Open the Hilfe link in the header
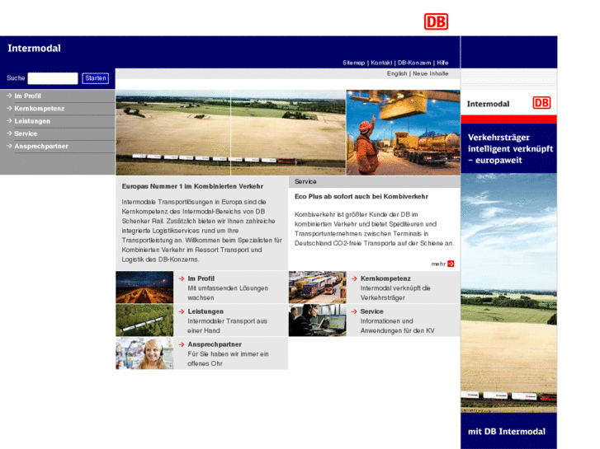 tap(442, 63)
